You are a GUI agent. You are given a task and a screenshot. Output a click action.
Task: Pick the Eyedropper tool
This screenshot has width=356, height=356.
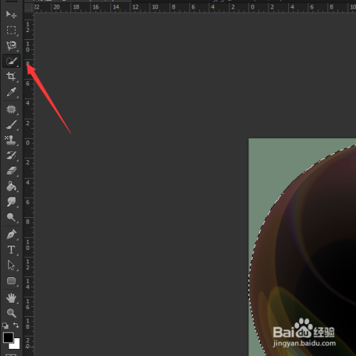coord(11,92)
